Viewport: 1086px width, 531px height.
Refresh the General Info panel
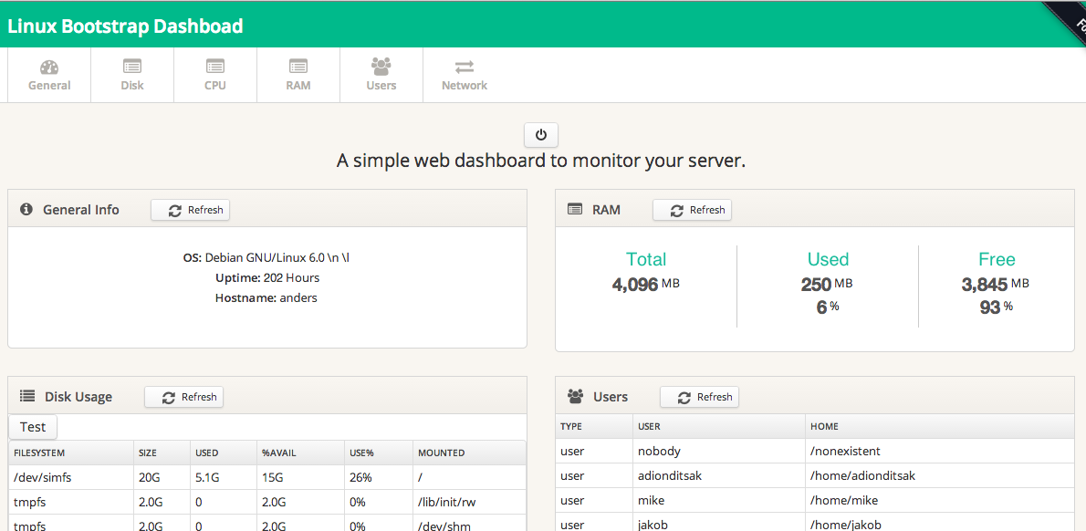[191, 210]
